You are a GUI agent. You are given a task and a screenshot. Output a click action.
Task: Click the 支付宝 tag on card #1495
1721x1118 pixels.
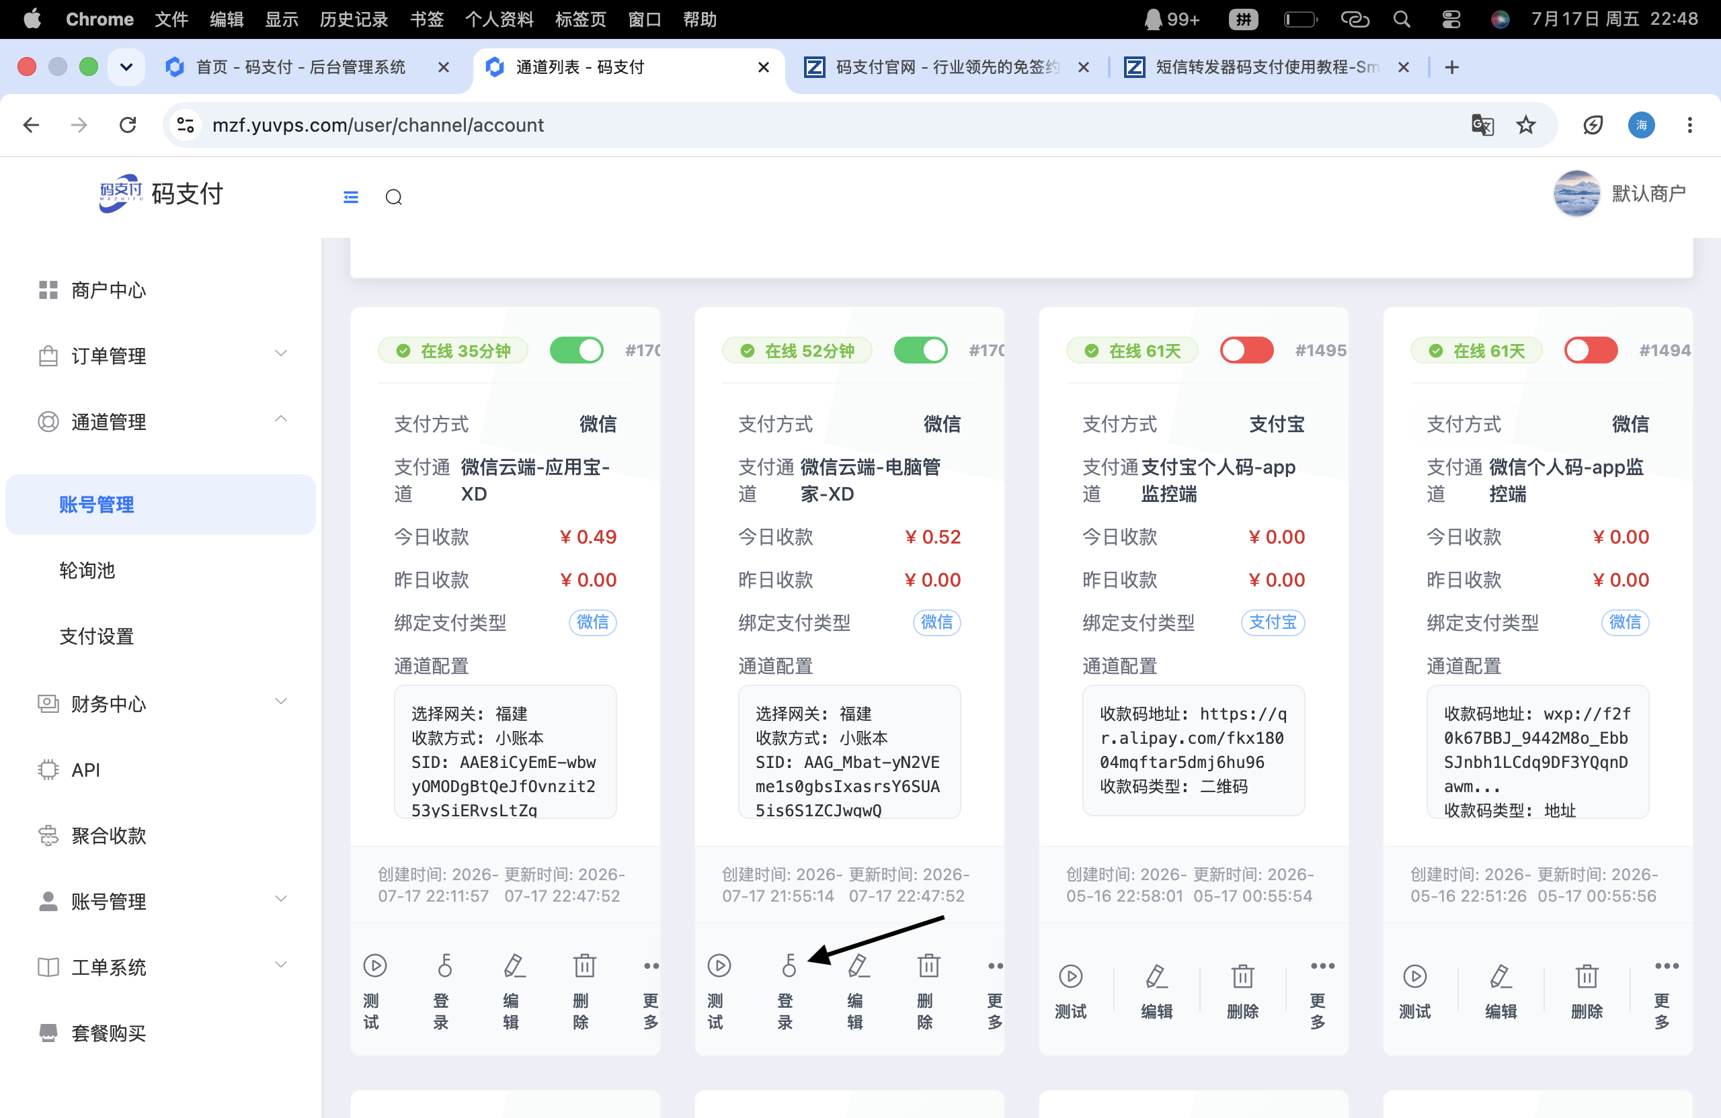pyautogui.click(x=1273, y=621)
